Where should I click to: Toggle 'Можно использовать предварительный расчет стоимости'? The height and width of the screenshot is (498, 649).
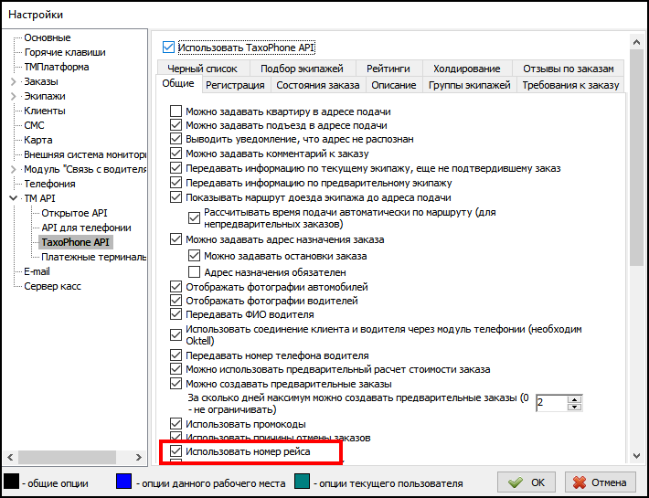176,369
